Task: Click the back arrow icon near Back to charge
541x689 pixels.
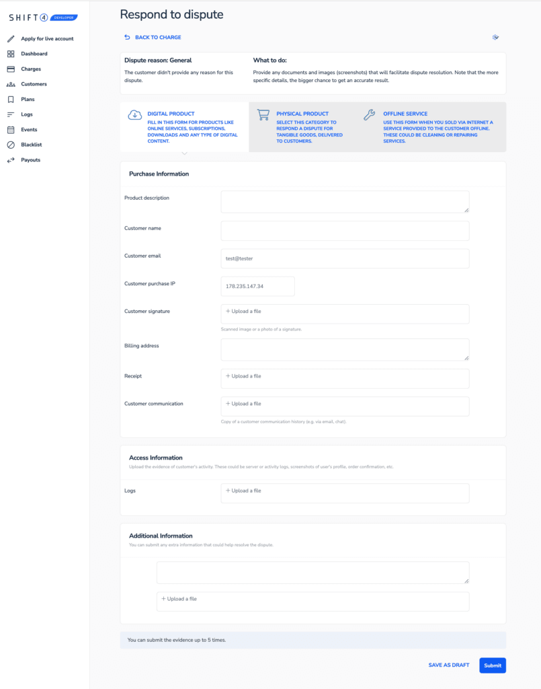Action: (127, 38)
